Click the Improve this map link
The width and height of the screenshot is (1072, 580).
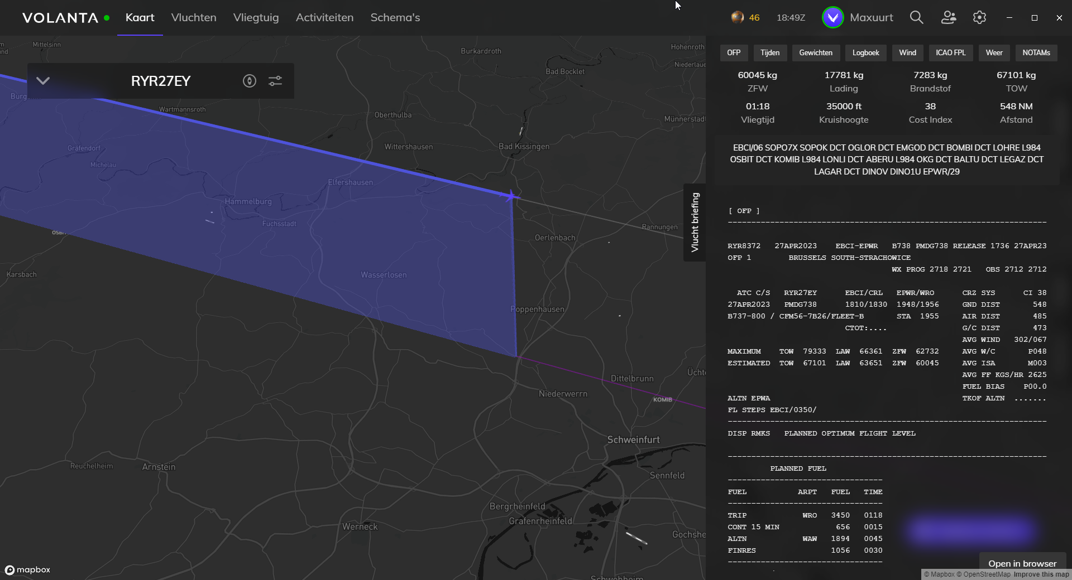click(x=1041, y=574)
